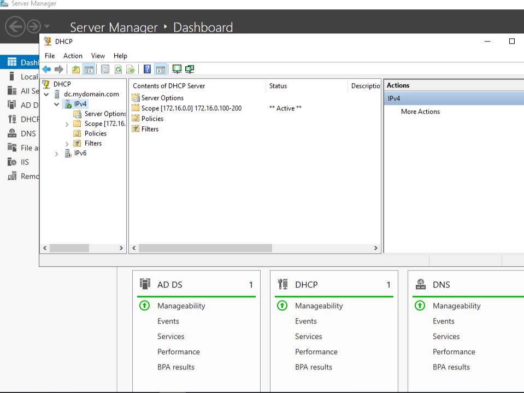This screenshot has width=524, height=393.
Task: Open More Actions in Actions pane
Action: [420, 112]
